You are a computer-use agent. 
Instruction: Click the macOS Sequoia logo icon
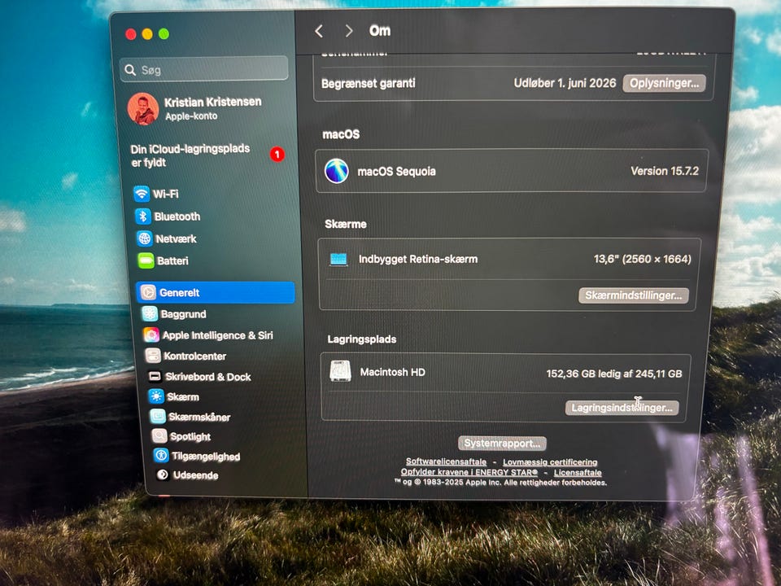(x=337, y=171)
